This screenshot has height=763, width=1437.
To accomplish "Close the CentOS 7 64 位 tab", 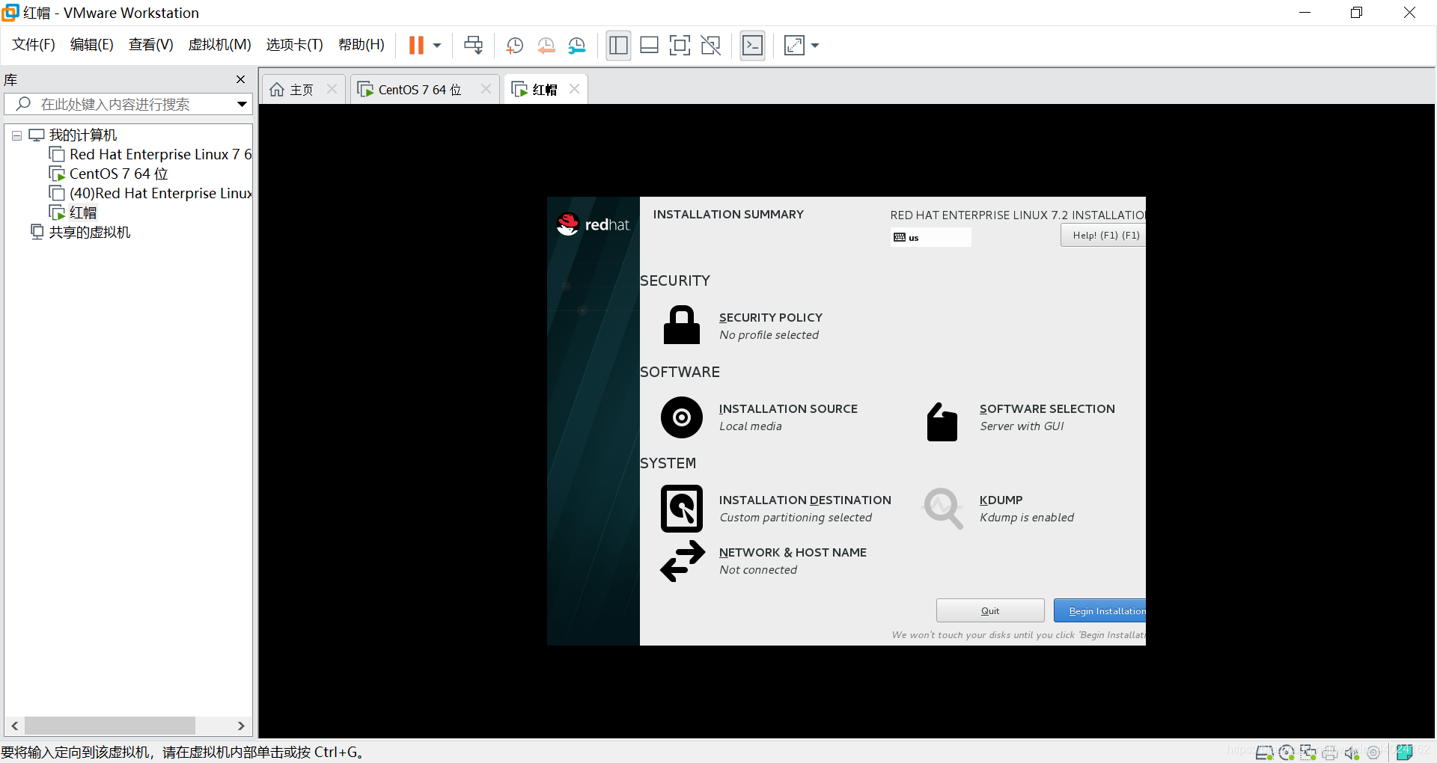I will click(x=486, y=88).
